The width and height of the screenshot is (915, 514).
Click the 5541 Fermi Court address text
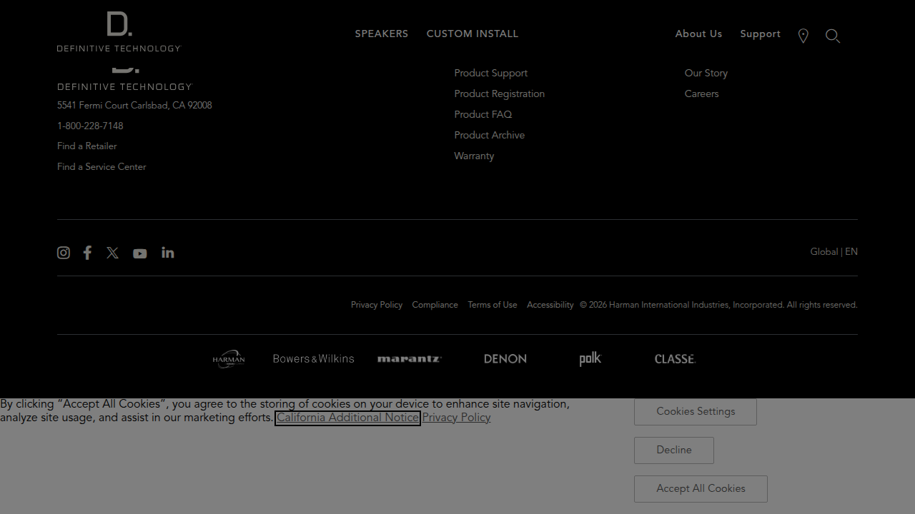click(134, 106)
